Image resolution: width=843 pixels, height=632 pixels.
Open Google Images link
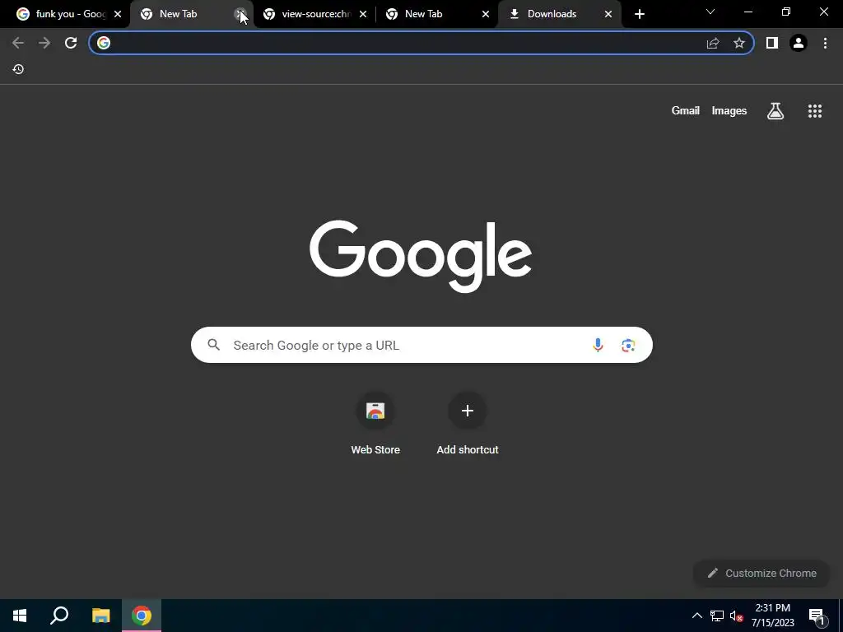pos(729,111)
